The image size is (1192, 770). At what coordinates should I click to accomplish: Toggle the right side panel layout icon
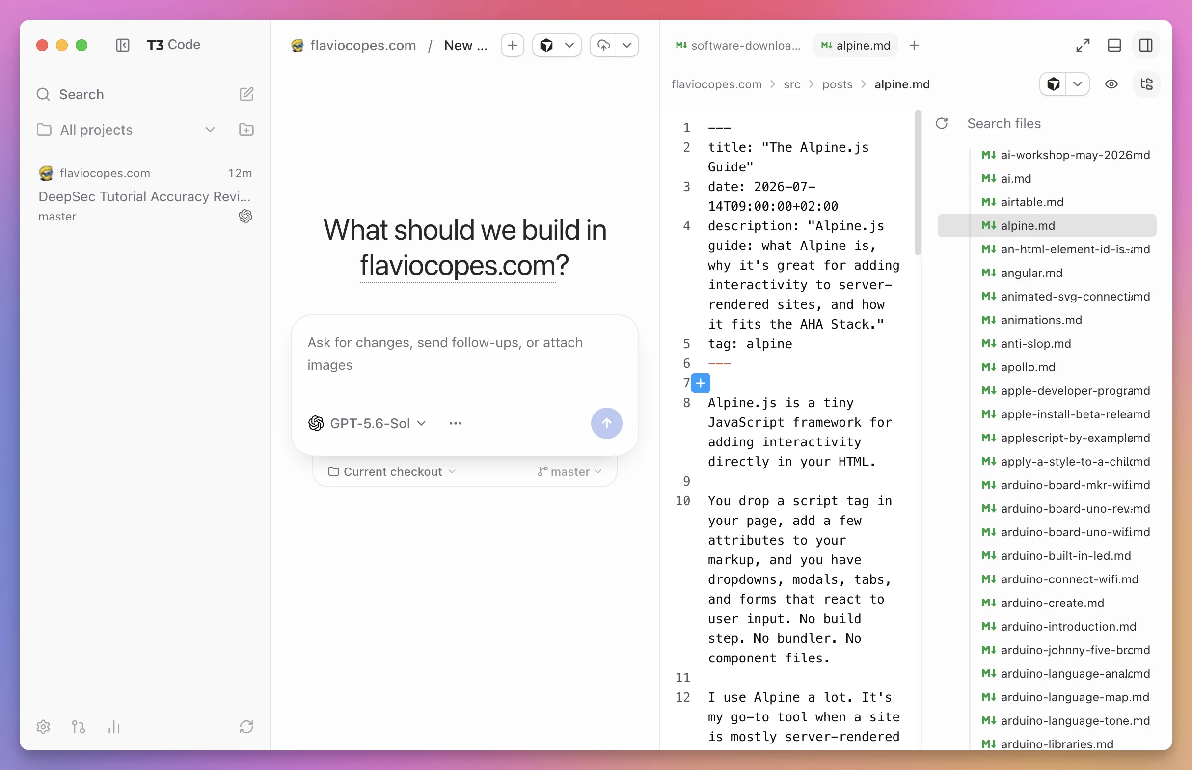coord(1145,46)
